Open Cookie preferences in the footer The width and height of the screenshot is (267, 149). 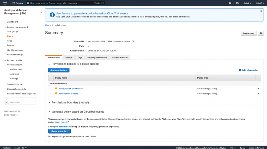(256, 148)
